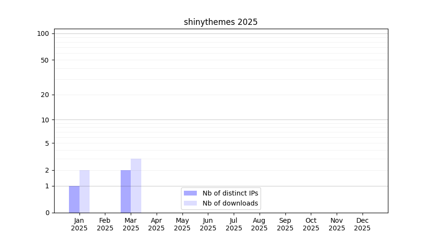Viewport: 431px width, 239px height.
Task: Click the 5 y-axis tick label
Action: [x=47, y=143]
